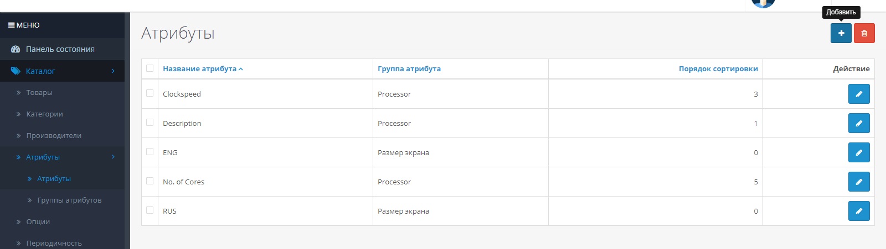Viewport: 886px width, 249px height.
Task: Open Товары in the sidebar
Action: pos(39,93)
